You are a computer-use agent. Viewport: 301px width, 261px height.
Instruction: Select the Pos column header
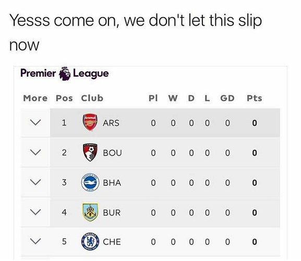pyautogui.click(x=64, y=98)
